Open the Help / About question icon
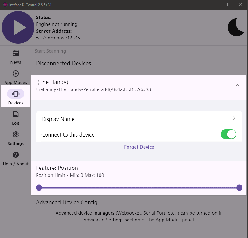Viewport: 248px width, 238px height. pyautogui.click(x=16, y=155)
